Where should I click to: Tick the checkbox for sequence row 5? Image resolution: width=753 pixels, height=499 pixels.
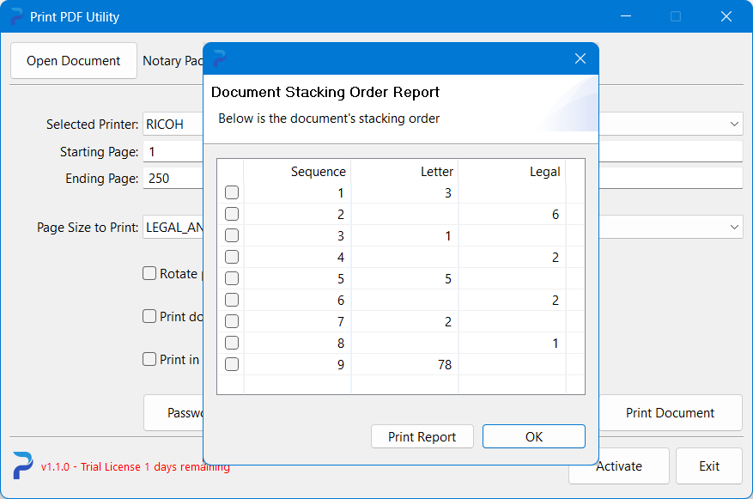tap(232, 279)
